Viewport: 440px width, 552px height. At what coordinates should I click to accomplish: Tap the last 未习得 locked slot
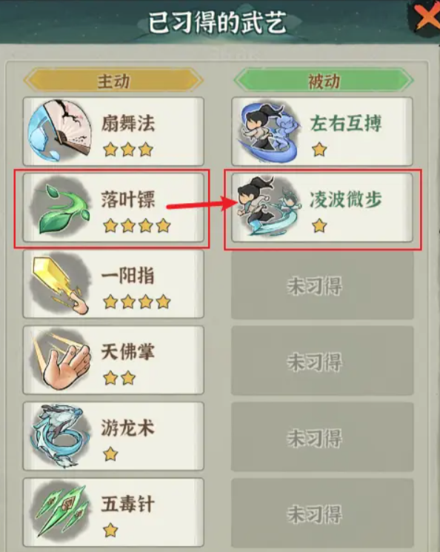pos(322,513)
